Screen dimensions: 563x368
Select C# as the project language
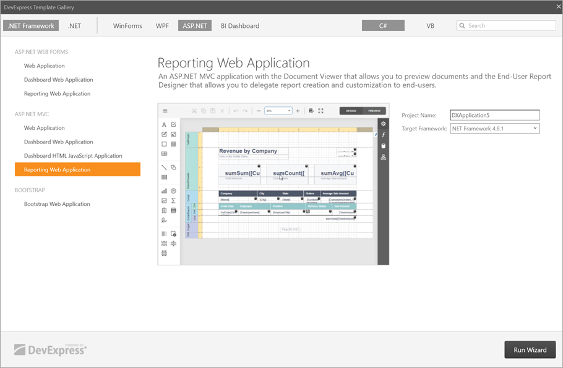[x=383, y=25]
